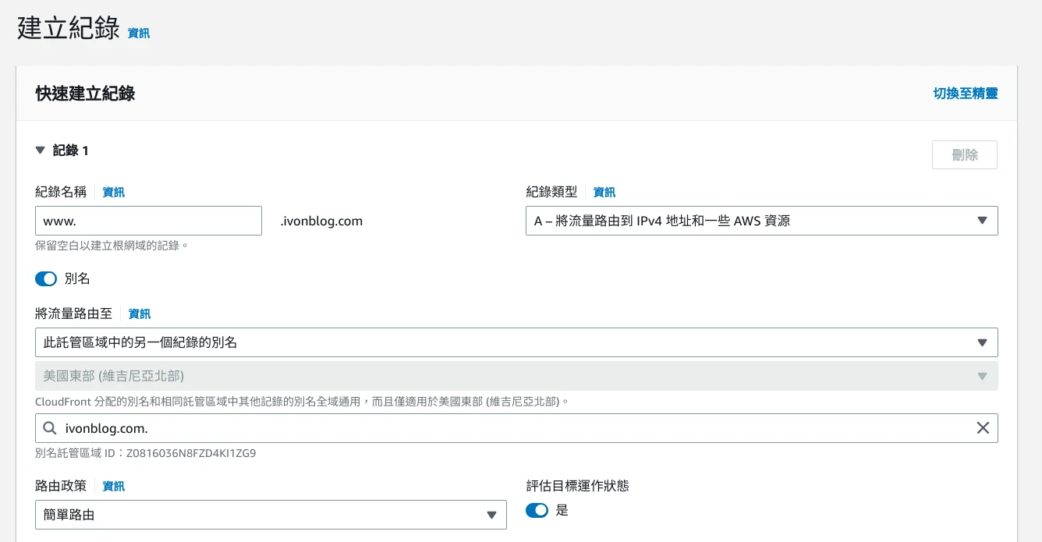Click the search magnifier icon in alias field
The image size is (1042, 542).
(50, 428)
